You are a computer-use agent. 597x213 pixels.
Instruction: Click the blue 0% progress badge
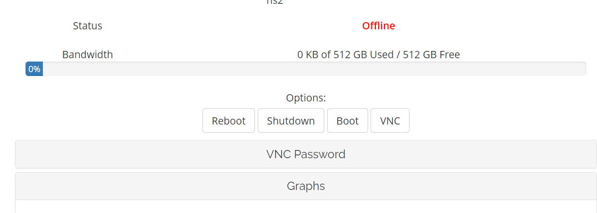(34, 69)
